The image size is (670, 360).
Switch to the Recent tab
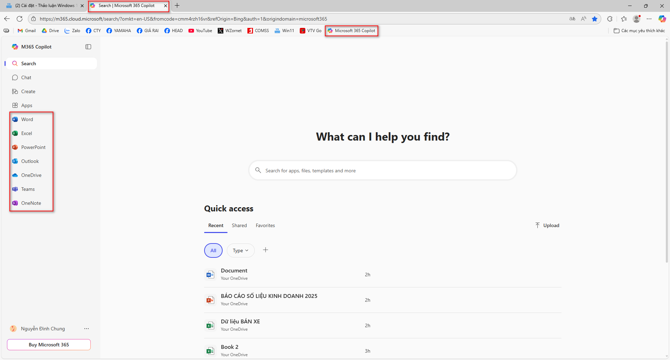tap(216, 225)
